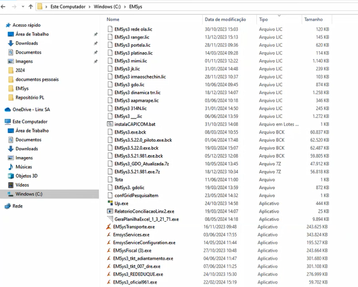Screen dimensions: 358x287
Task: Click EMSysTransporte.exe application icon
Action: [x=109, y=227]
